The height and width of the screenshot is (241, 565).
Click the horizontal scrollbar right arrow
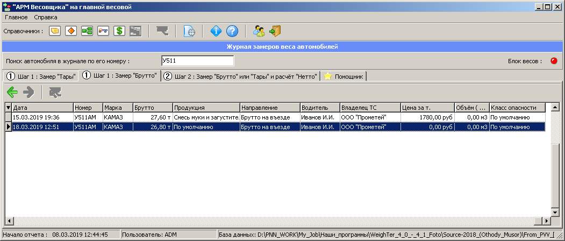point(546,221)
